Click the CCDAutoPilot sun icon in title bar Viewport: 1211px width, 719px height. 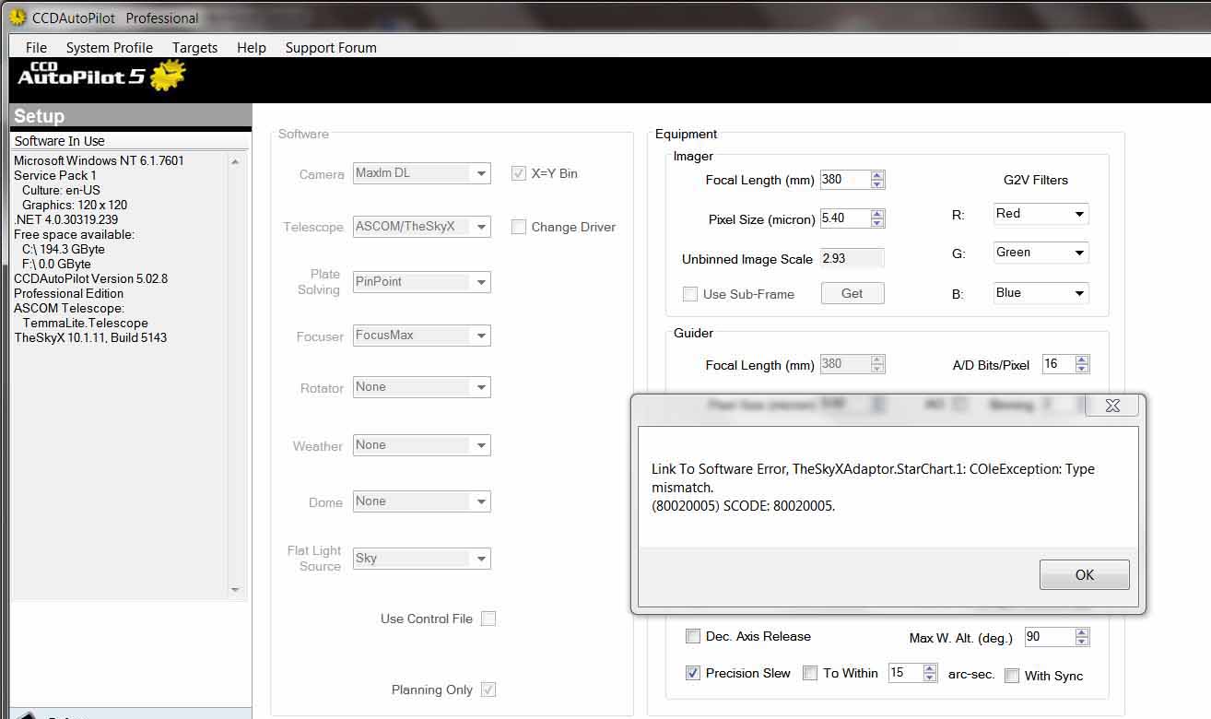click(x=18, y=18)
